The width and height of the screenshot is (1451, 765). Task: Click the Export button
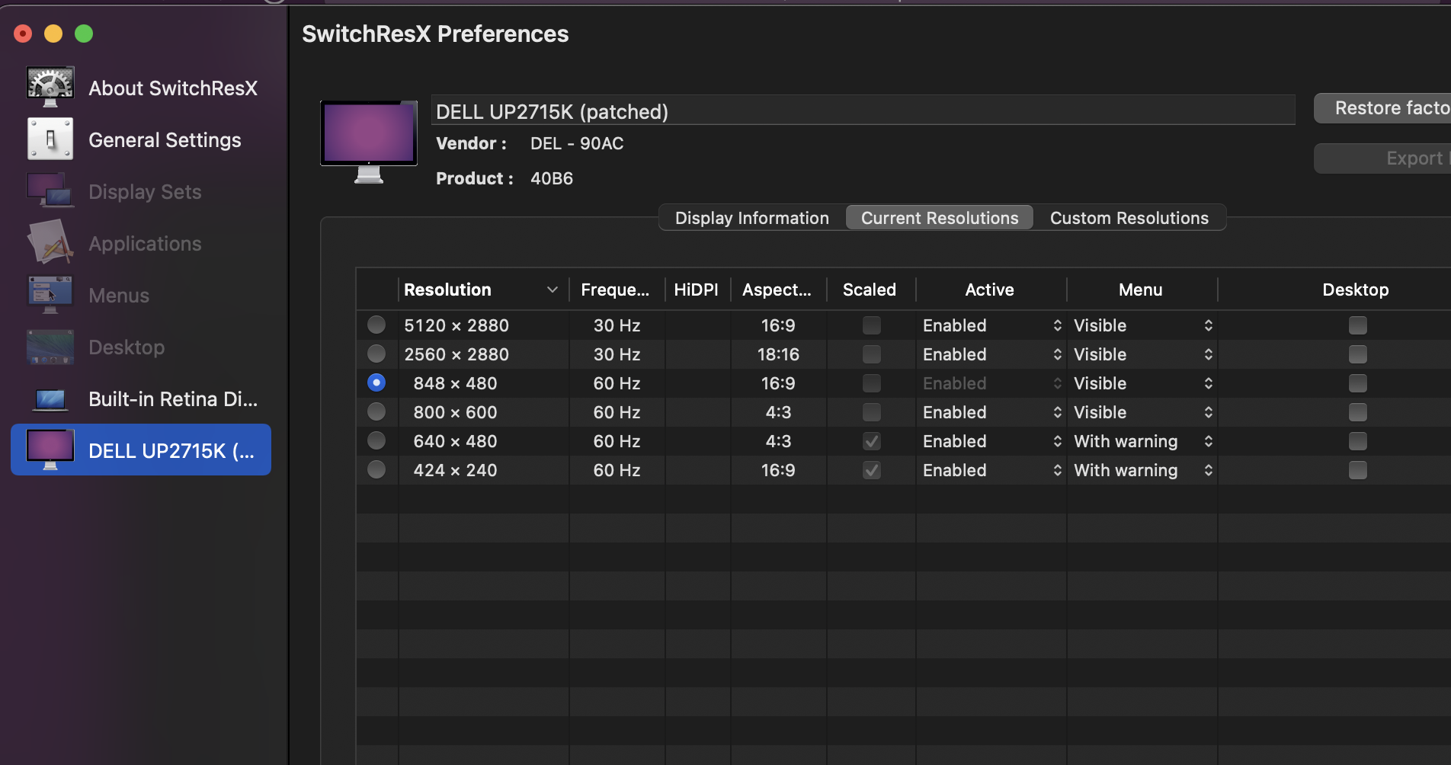point(1382,158)
